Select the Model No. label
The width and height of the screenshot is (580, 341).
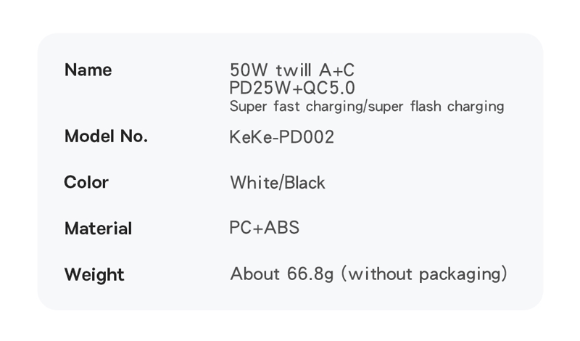(x=106, y=136)
